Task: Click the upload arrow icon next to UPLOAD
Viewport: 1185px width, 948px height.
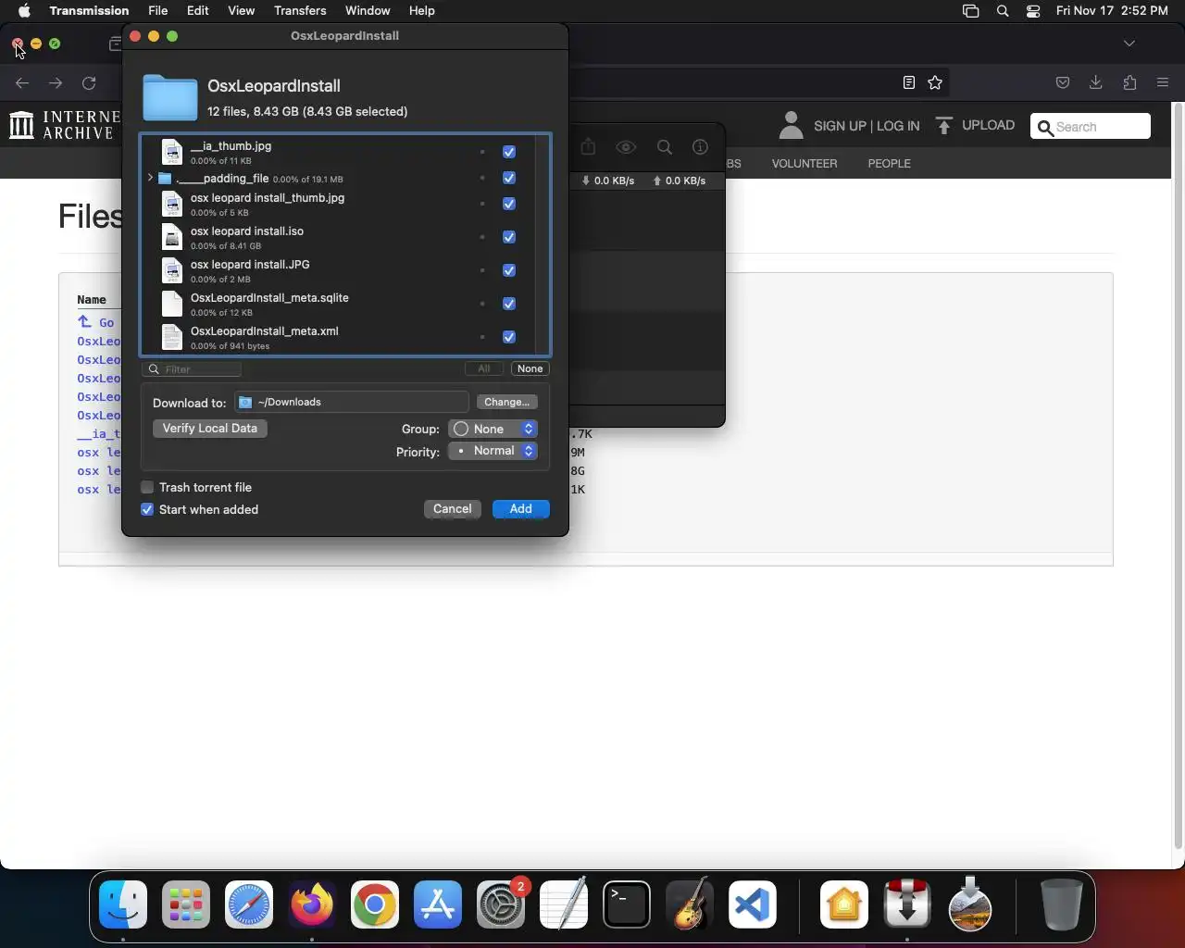Action: (x=943, y=125)
